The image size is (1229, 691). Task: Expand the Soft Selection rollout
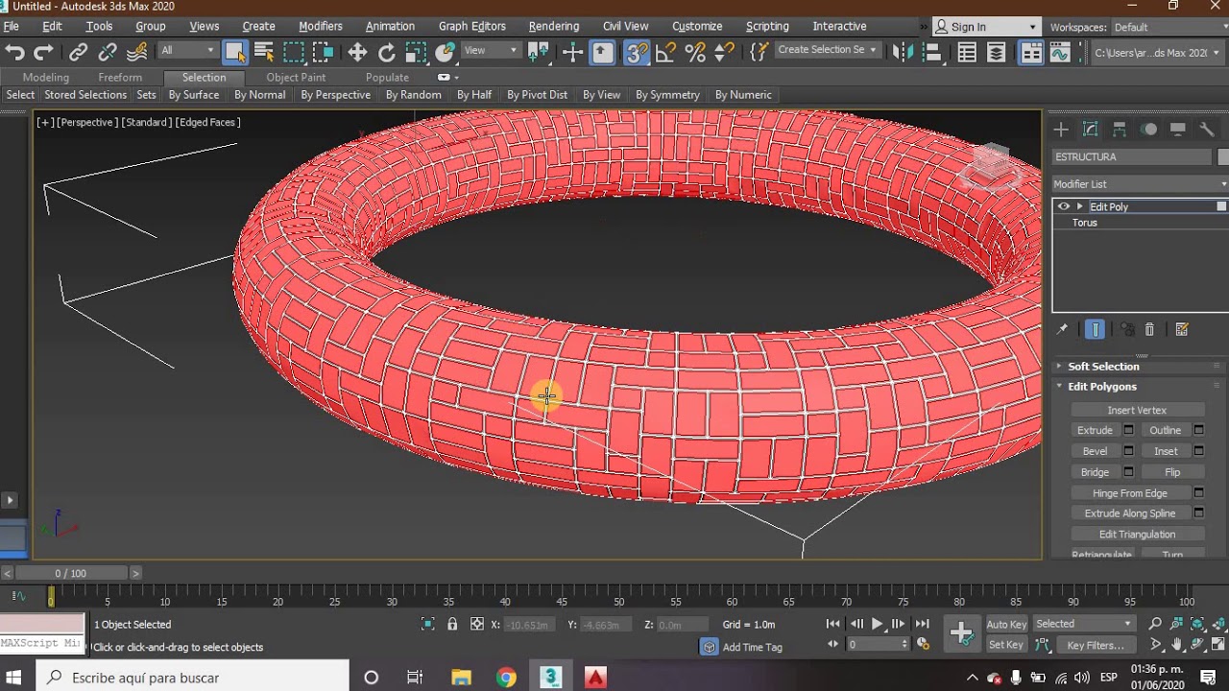tap(1103, 367)
